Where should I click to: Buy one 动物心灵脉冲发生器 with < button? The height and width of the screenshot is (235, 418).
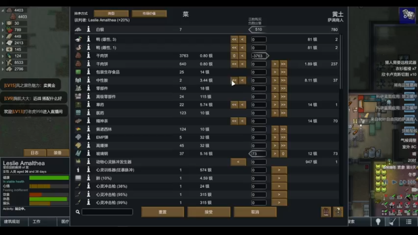[238, 162]
